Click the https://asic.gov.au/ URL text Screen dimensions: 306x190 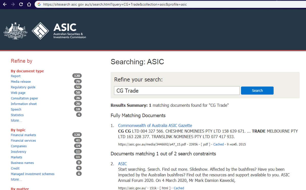(132, 188)
